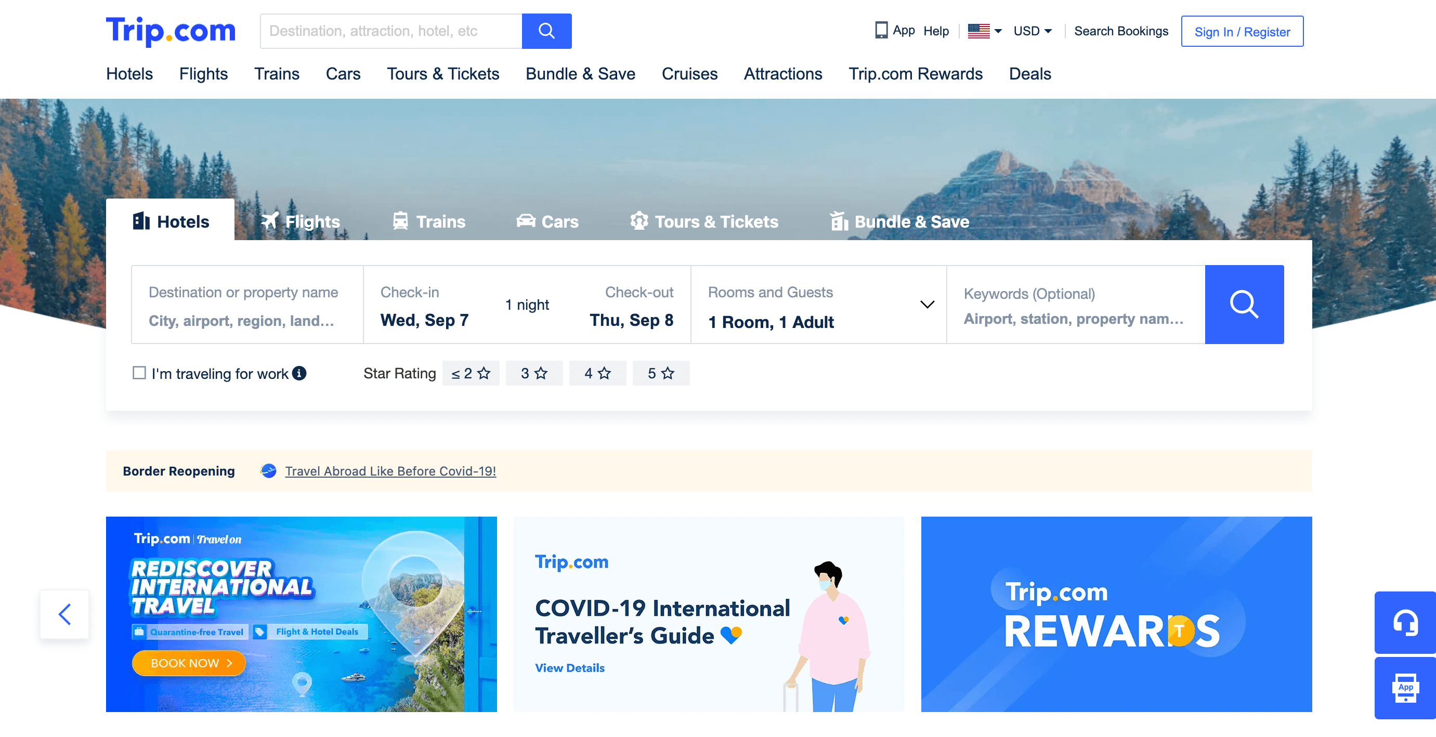Click the carousel previous arrow
Image resolution: width=1436 pixels, height=737 pixels.
coord(64,614)
